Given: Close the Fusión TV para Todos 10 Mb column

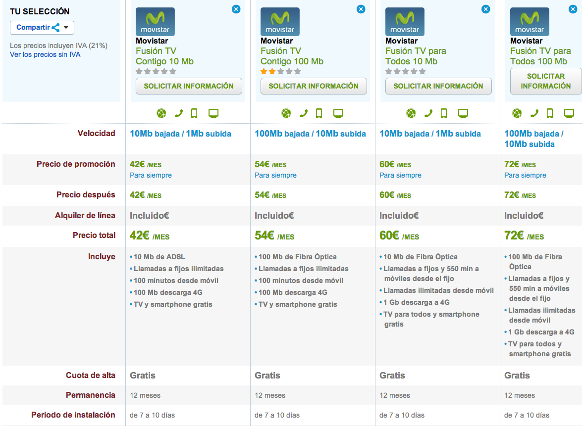Looking at the screenshot, I should [x=485, y=9].
